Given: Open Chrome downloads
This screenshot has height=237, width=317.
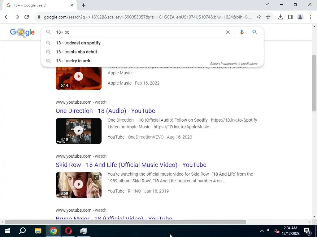Looking at the screenshot, I should [280, 17].
